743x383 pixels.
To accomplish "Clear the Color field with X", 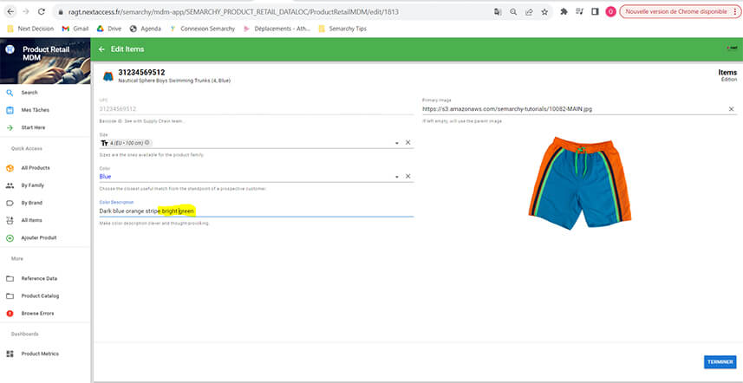I will pos(408,176).
